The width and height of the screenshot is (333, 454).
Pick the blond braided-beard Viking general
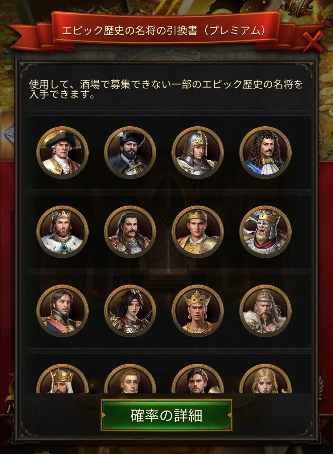pyautogui.click(x=265, y=311)
